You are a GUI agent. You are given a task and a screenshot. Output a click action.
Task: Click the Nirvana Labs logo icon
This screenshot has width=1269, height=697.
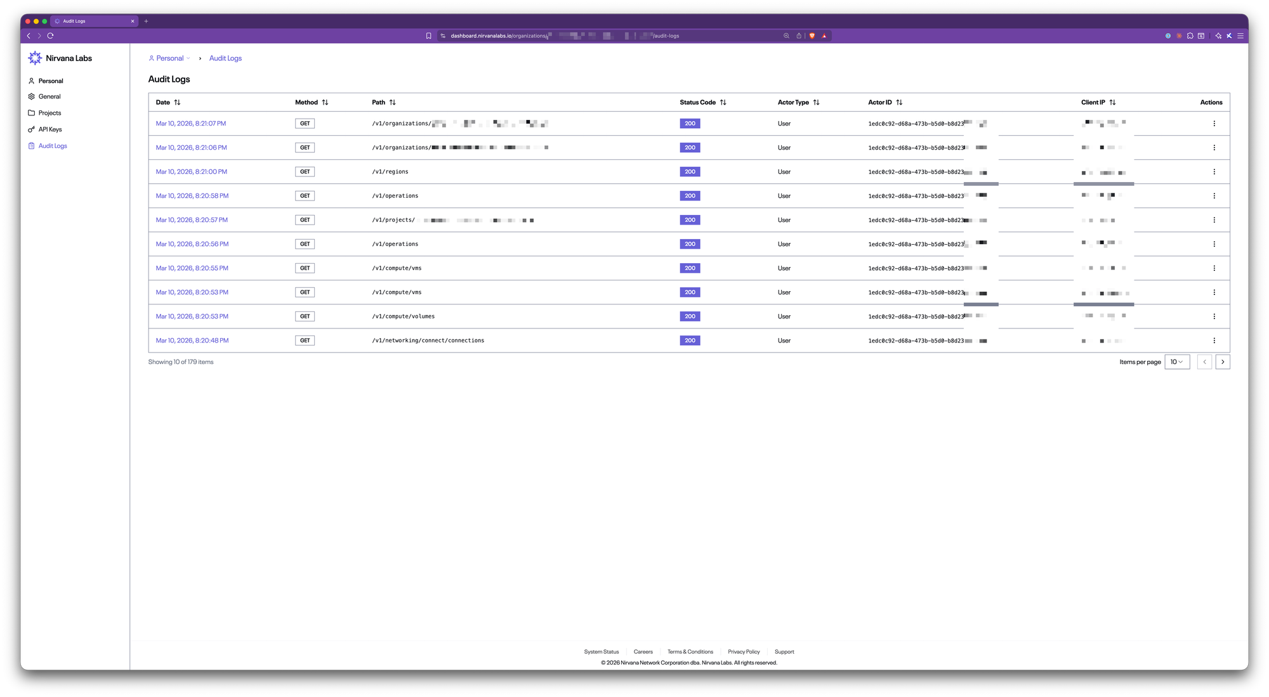coord(35,58)
